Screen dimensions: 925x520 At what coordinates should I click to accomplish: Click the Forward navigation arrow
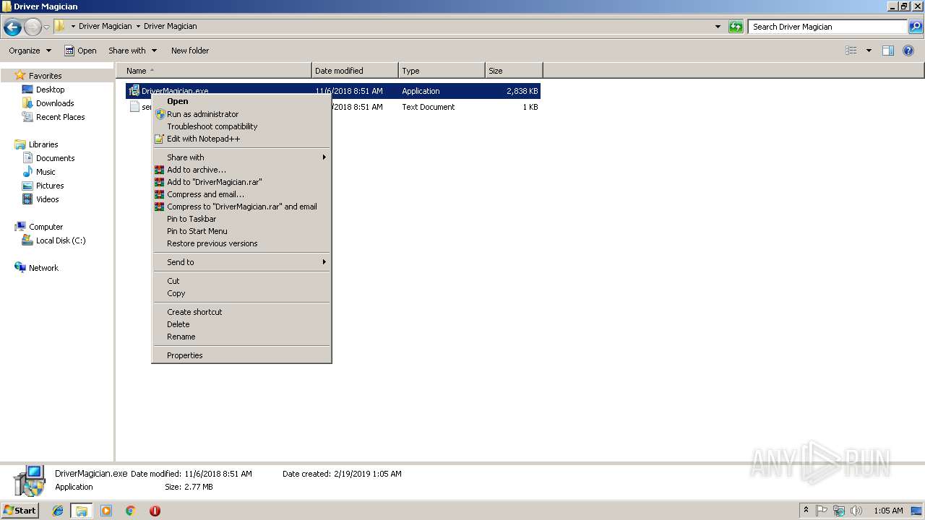(x=33, y=27)
